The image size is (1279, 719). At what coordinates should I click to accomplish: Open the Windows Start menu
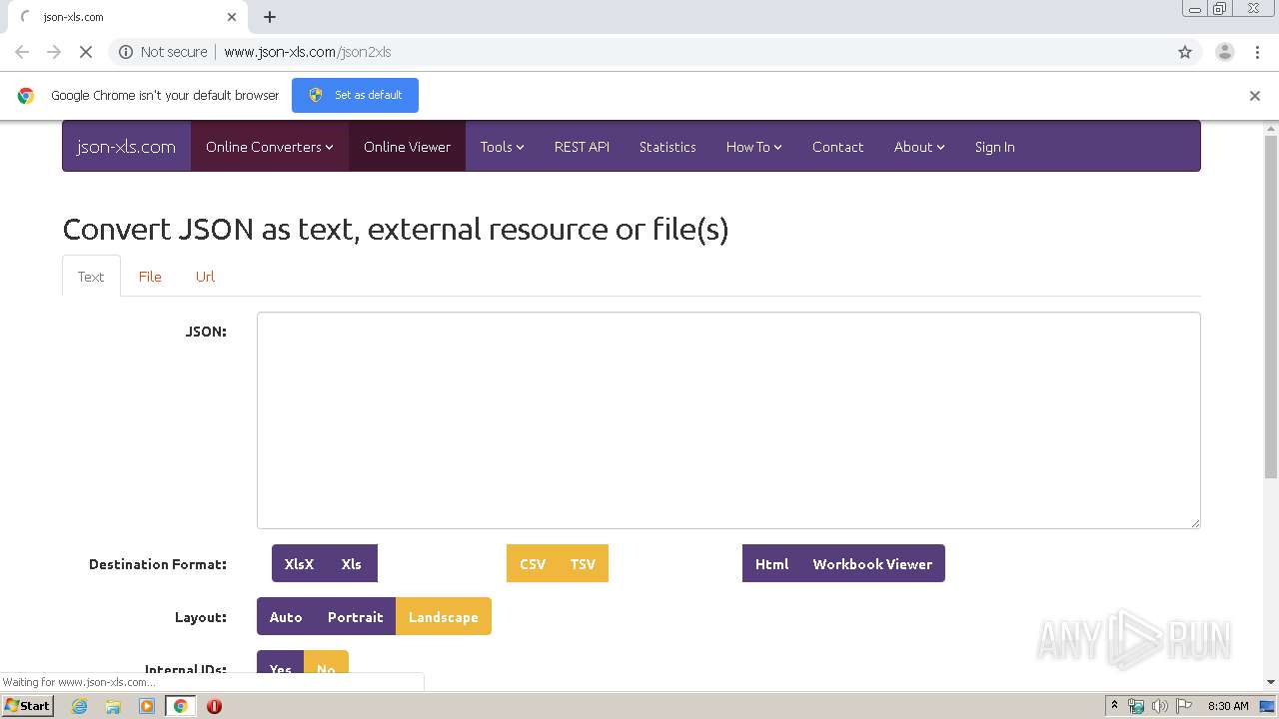(28, 705)
